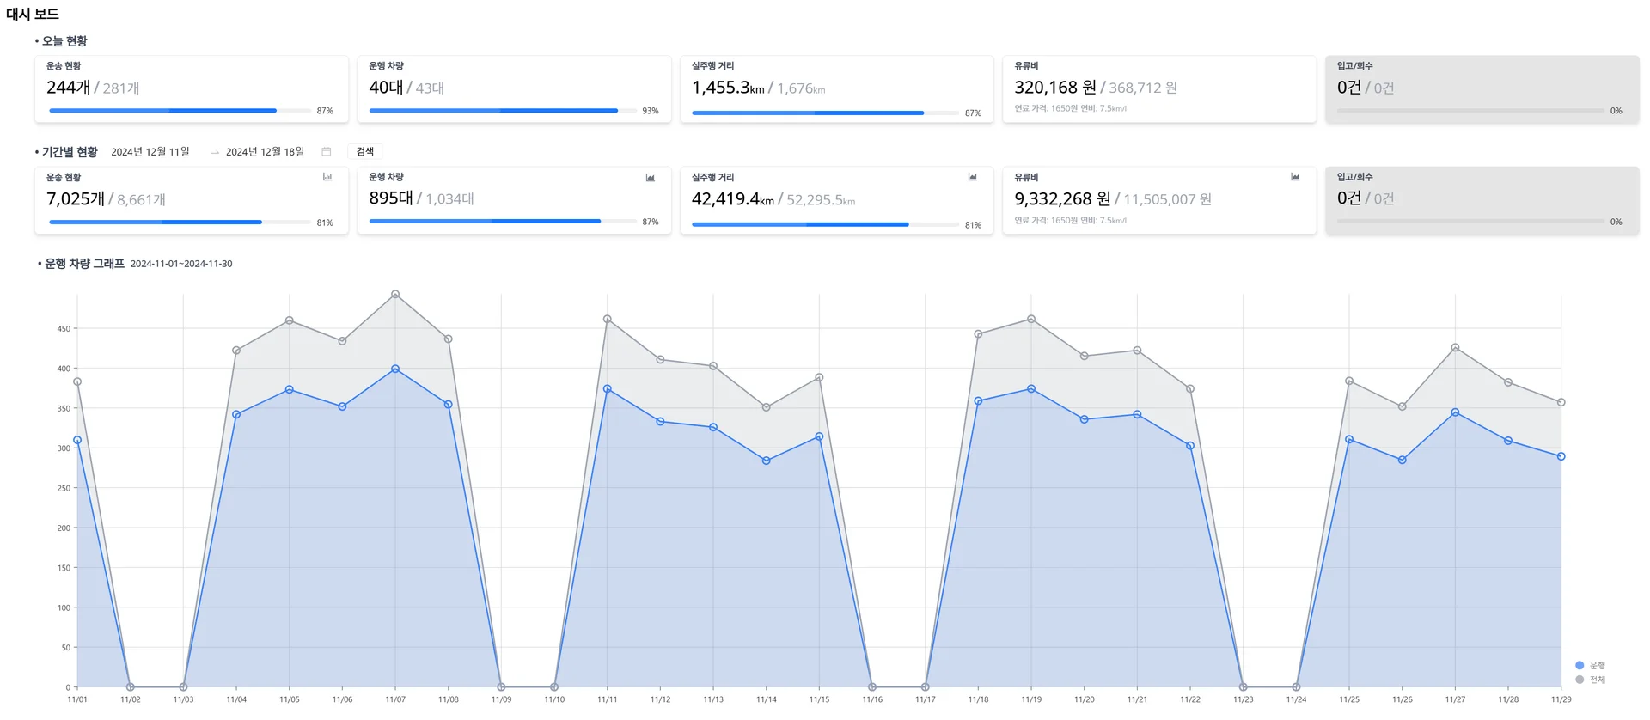Click zero data point at 11/09

(501, 687)
